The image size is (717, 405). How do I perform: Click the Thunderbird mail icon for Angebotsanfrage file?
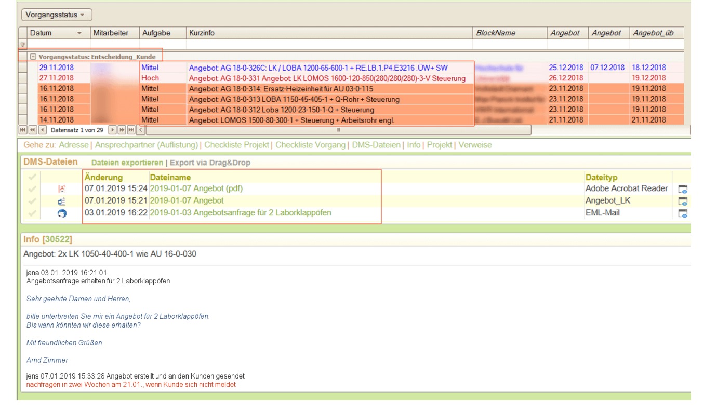pyautogui.click(x=62, y=213)
